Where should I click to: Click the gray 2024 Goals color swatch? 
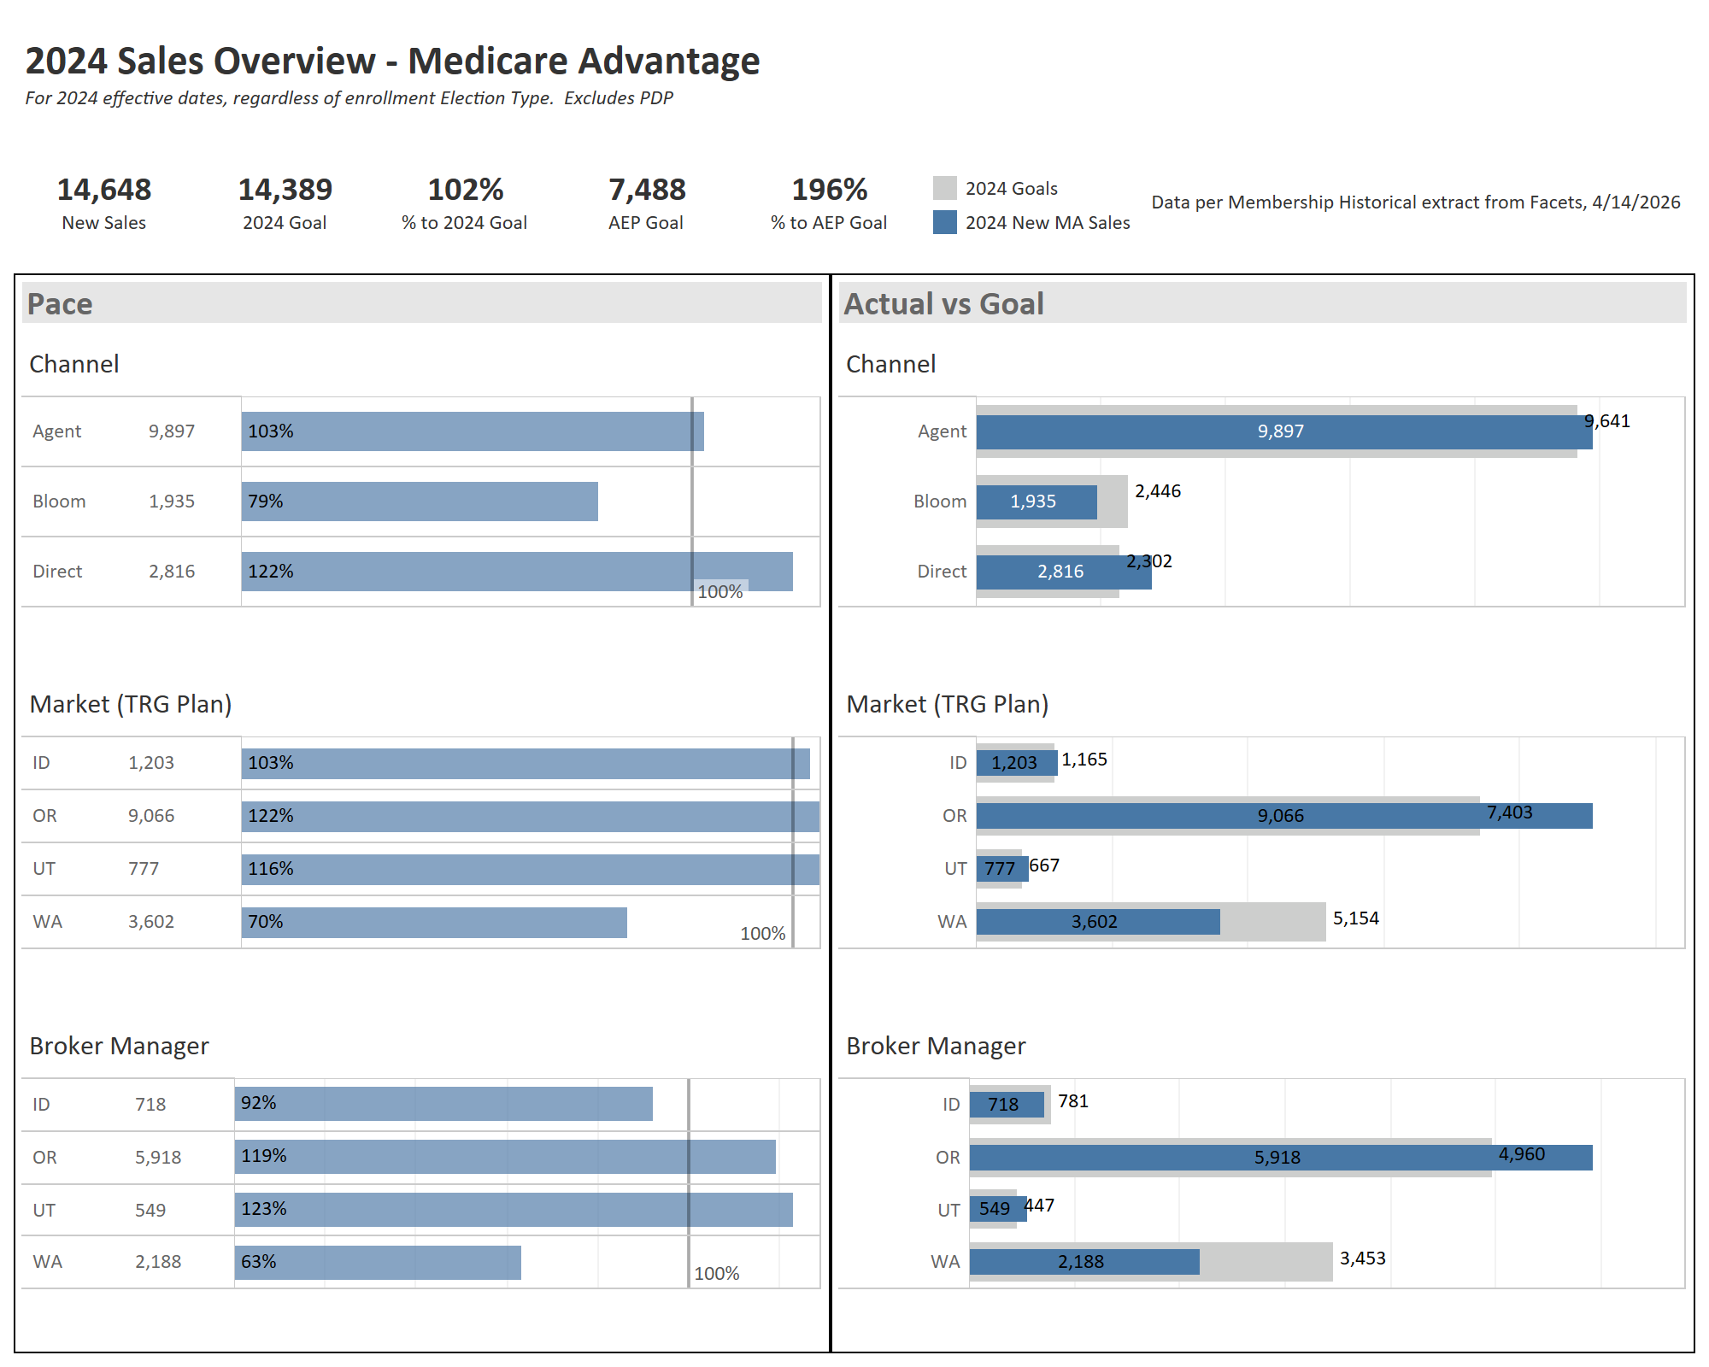[x=944, y=188]
